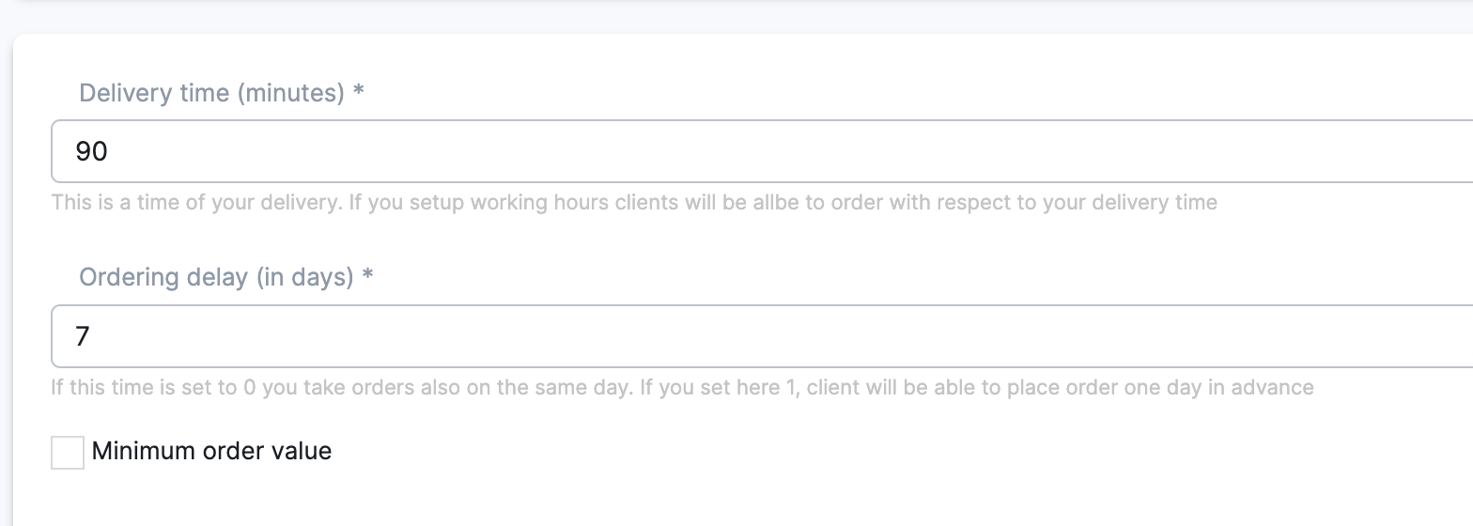Click the "Minimum order value" label text
1473x526 pixels.
[211, 452]
